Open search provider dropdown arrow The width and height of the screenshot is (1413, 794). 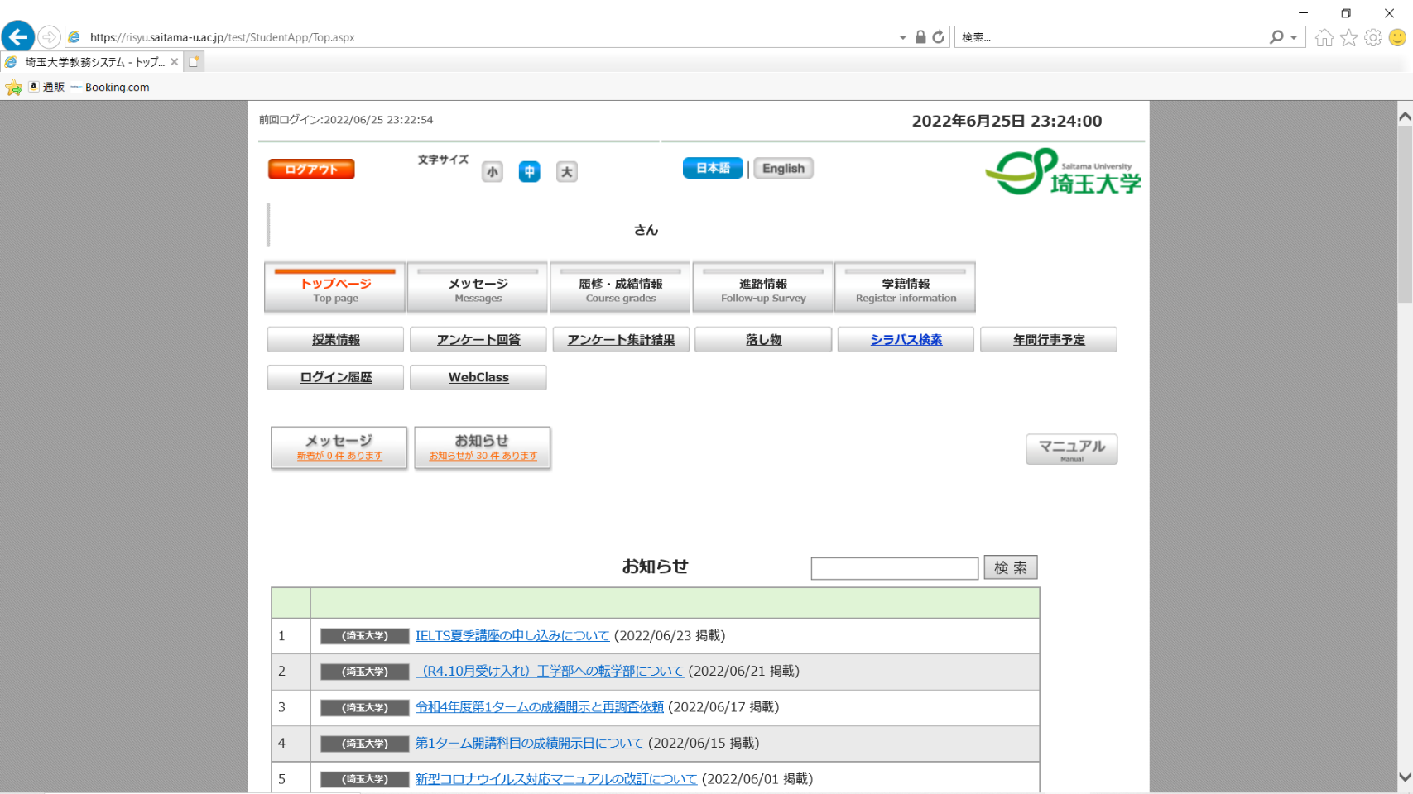(x=1294, y=37)
